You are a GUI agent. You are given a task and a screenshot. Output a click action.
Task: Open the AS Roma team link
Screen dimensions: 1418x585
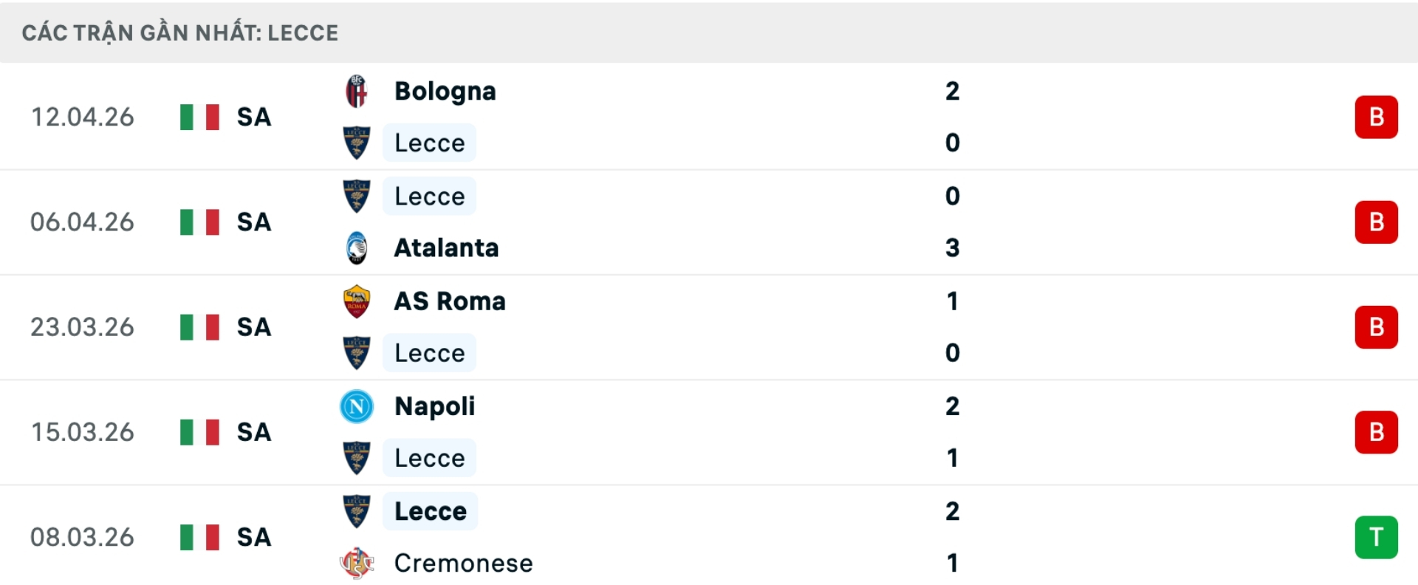coord(450,301)
